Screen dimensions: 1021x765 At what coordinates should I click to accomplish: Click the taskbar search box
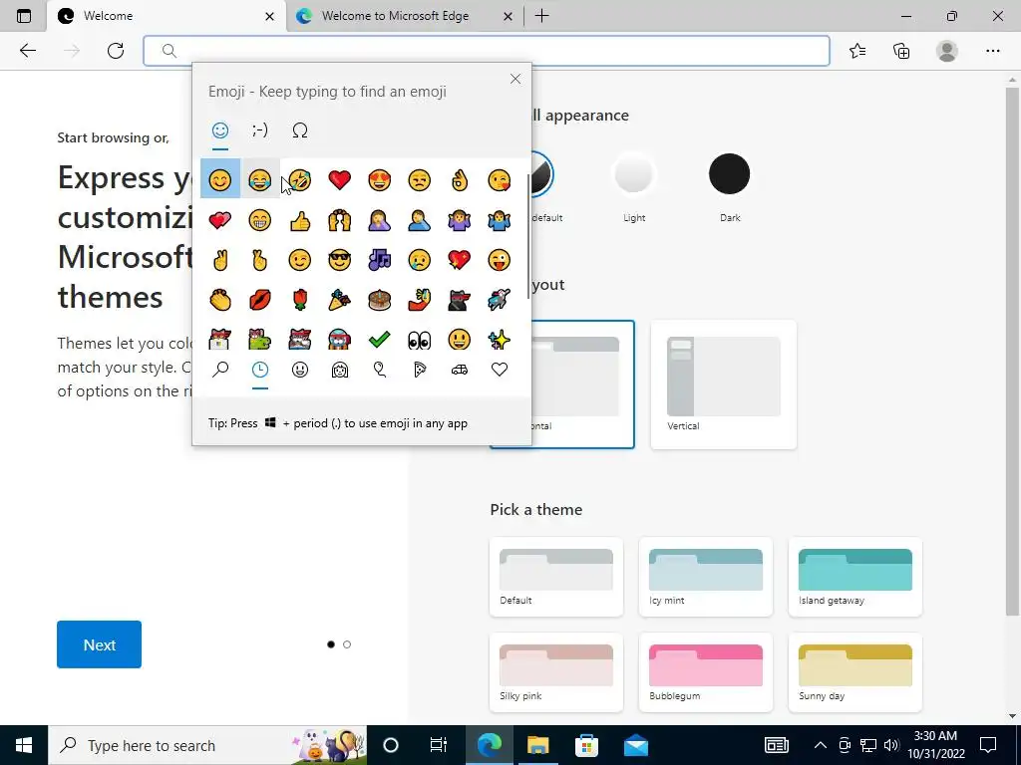[207, 745]
